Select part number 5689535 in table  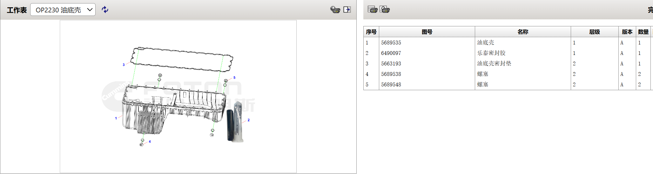click(391, 43)
